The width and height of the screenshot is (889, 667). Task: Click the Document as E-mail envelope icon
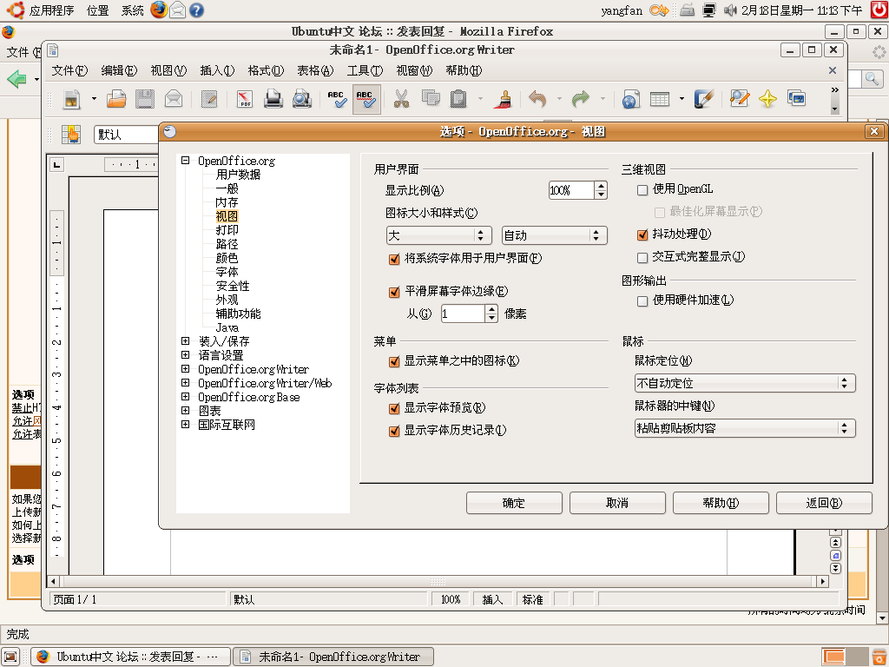[174, 99]
